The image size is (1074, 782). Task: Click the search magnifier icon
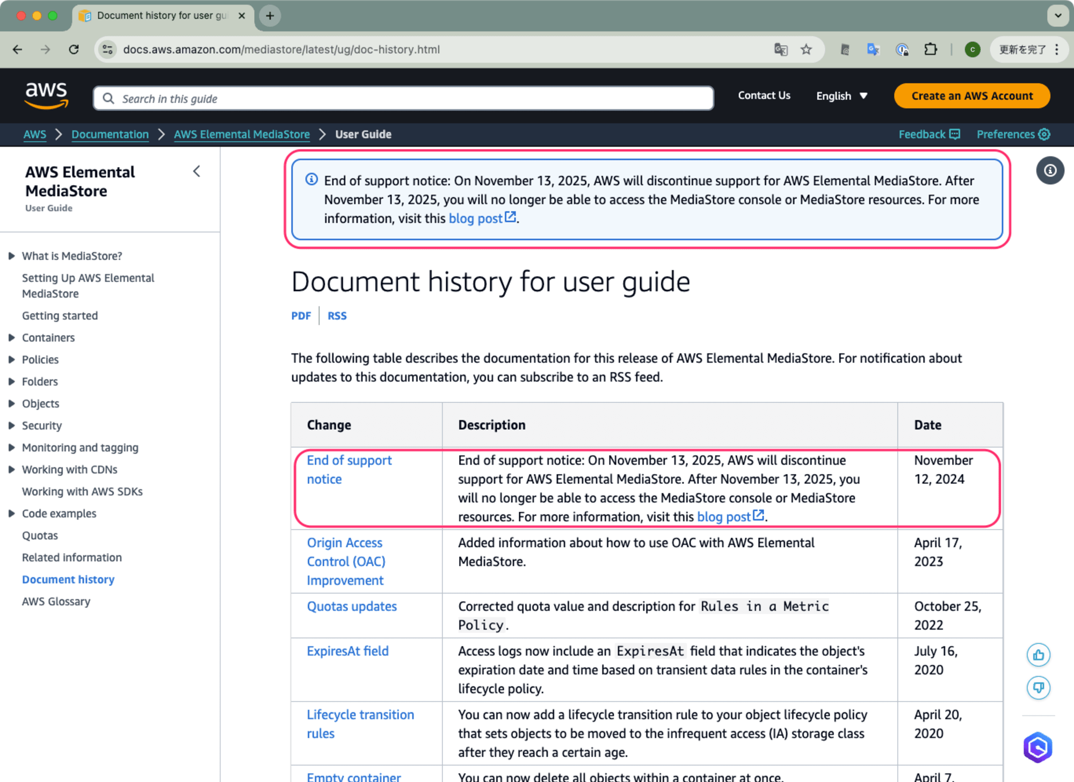(x=108, y=98)
